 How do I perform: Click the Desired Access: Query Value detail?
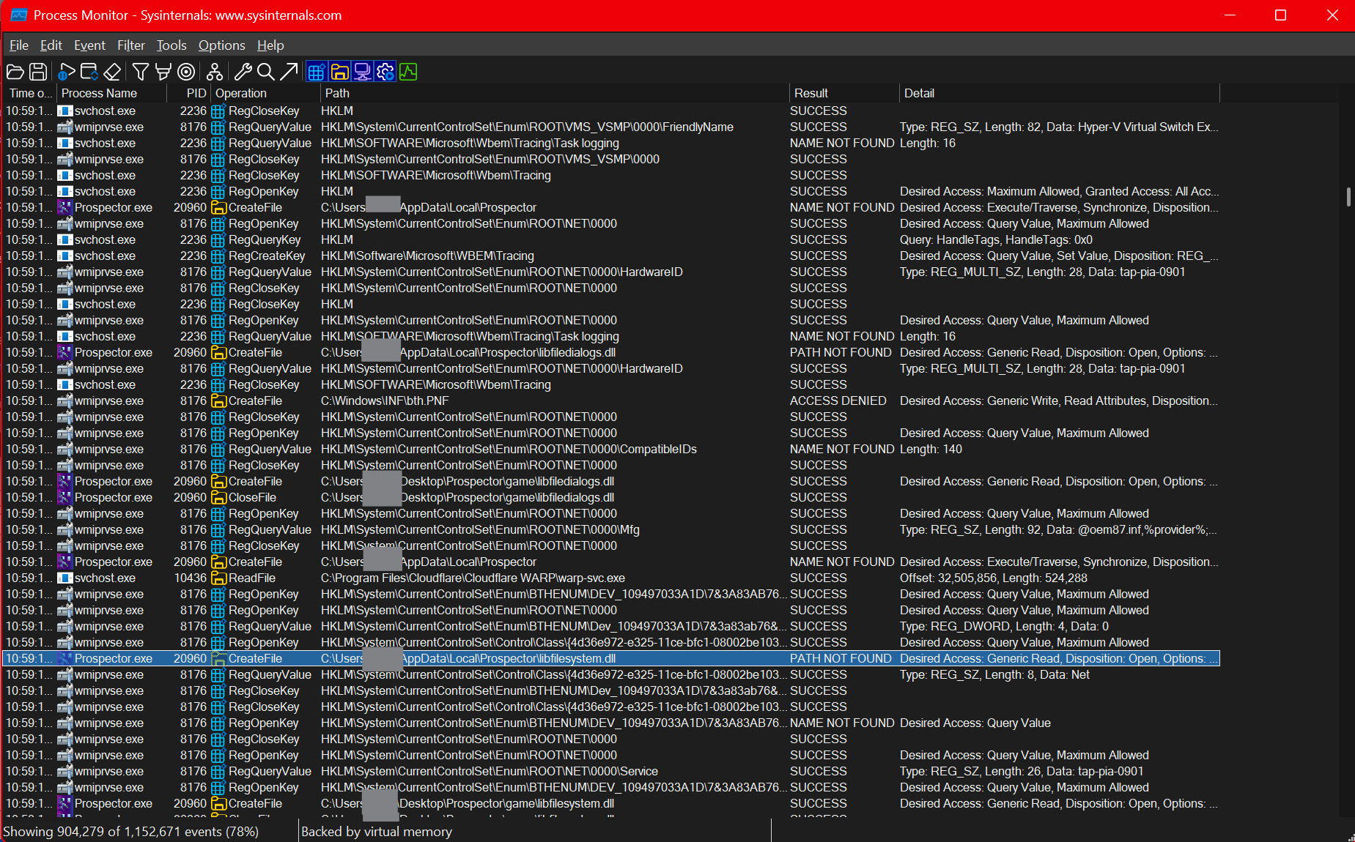(x=975, y=723)
